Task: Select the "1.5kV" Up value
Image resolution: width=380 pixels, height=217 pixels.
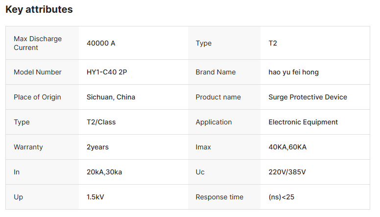Action: (x=95, y=197)
